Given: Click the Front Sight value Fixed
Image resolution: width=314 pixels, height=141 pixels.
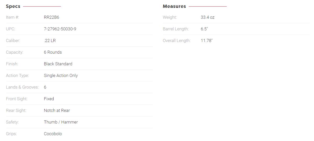Looking at the screenshot, I should coord(49,99).
